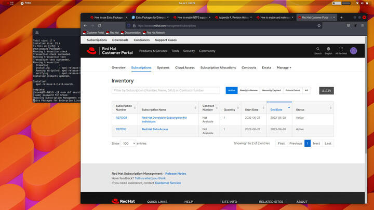The width and height of the screenshot is (374, 210).
Task: Switch to Errata tab
Action: (x=266, y=67)
